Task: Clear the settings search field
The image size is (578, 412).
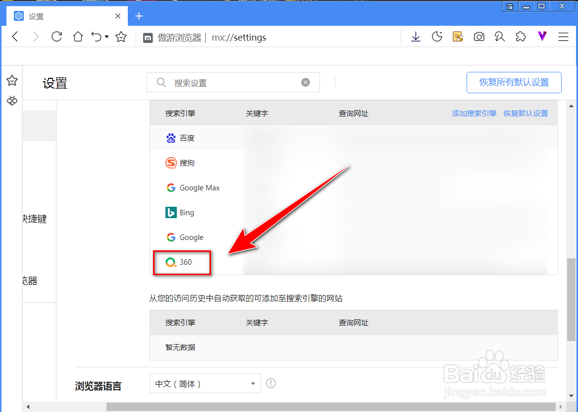Action: coord(305,82)
